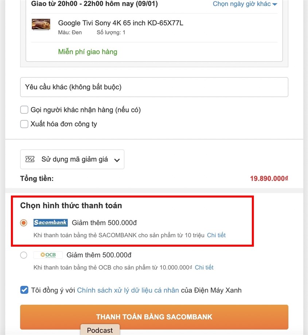Click the OCB bank logo

(48, 255)
